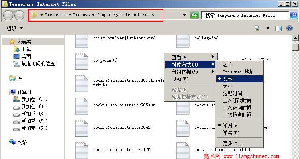Click the back navigation arrow
This screenshot has height=159, width=300.
8,15
